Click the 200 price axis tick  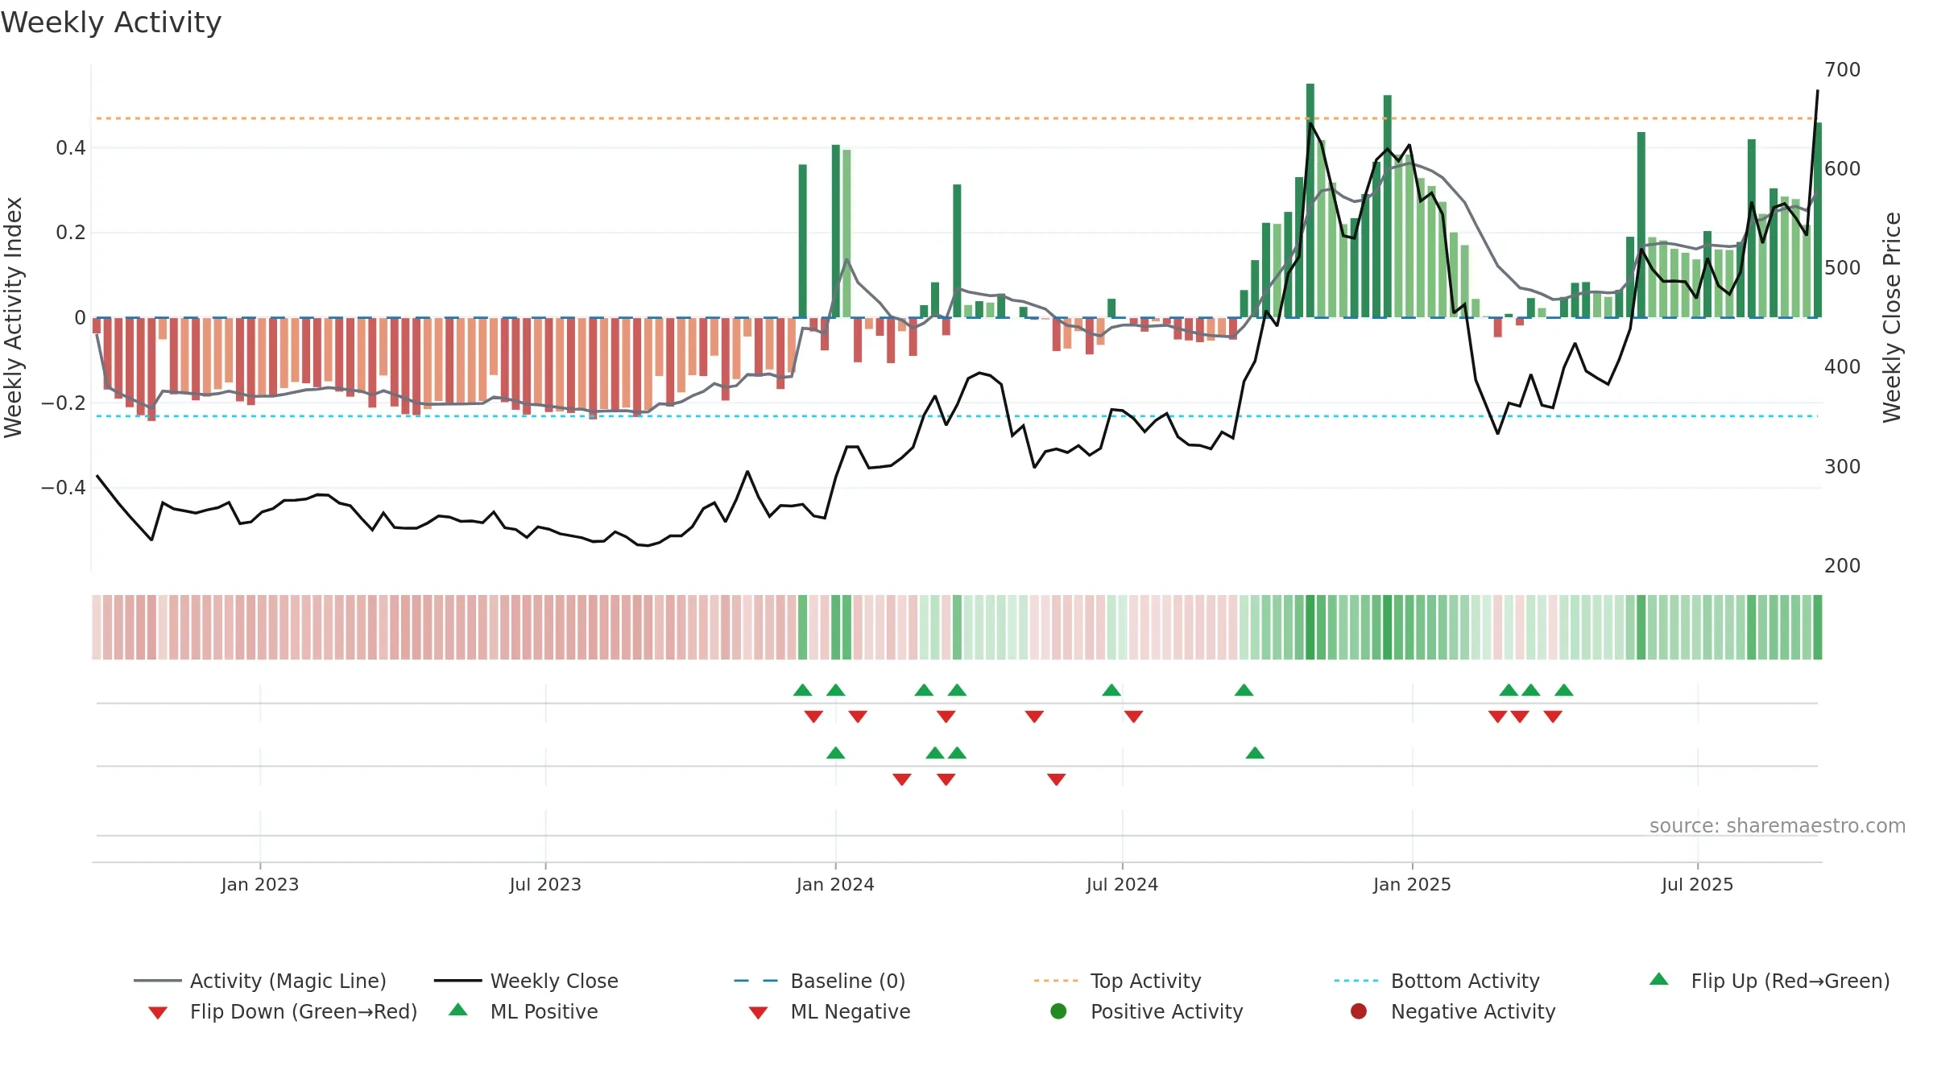pyautogui.click(x=1843, y=566)
